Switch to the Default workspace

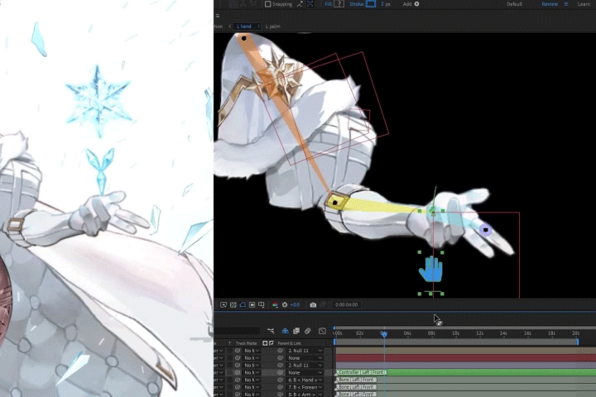pyautogui.click(x=514, y=4)
